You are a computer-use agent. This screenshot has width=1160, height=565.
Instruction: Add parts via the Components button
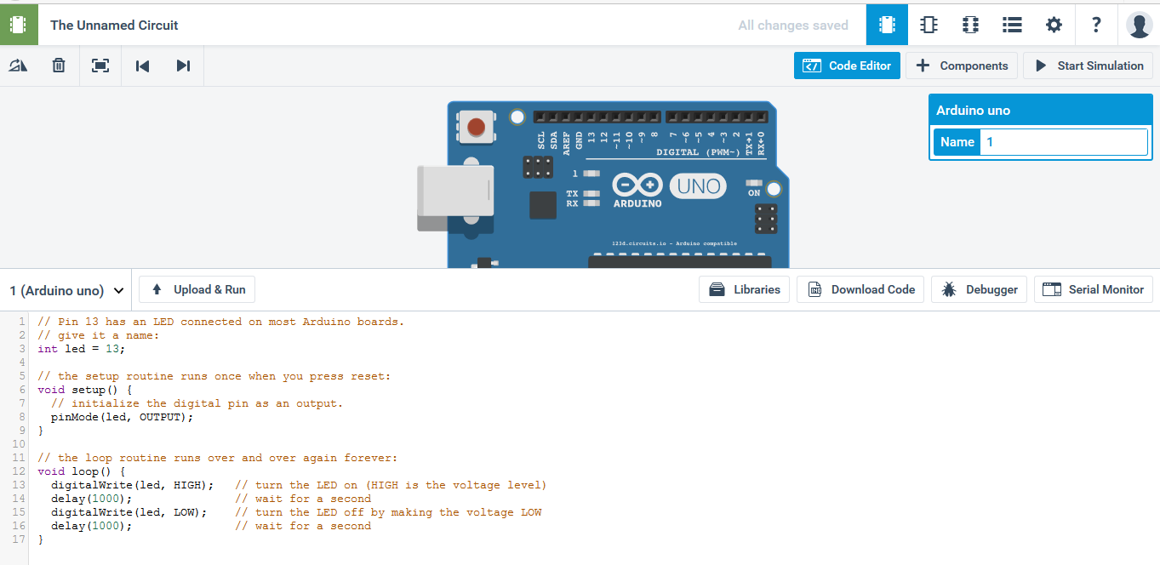point(961,66)
